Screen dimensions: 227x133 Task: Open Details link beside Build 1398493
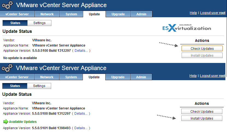[x=81, y=128]
